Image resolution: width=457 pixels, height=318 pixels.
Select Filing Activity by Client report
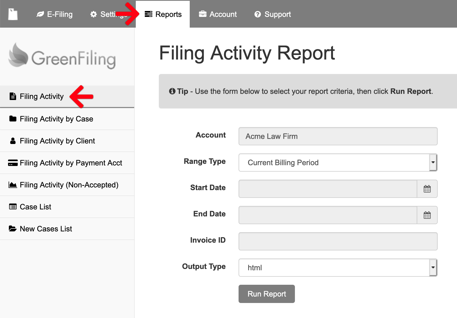(x=57, y=141)
